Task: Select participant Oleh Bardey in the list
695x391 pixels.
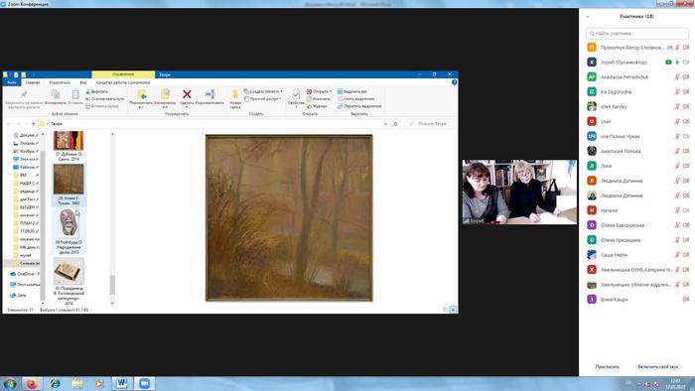Action: [x=636, y=107]
